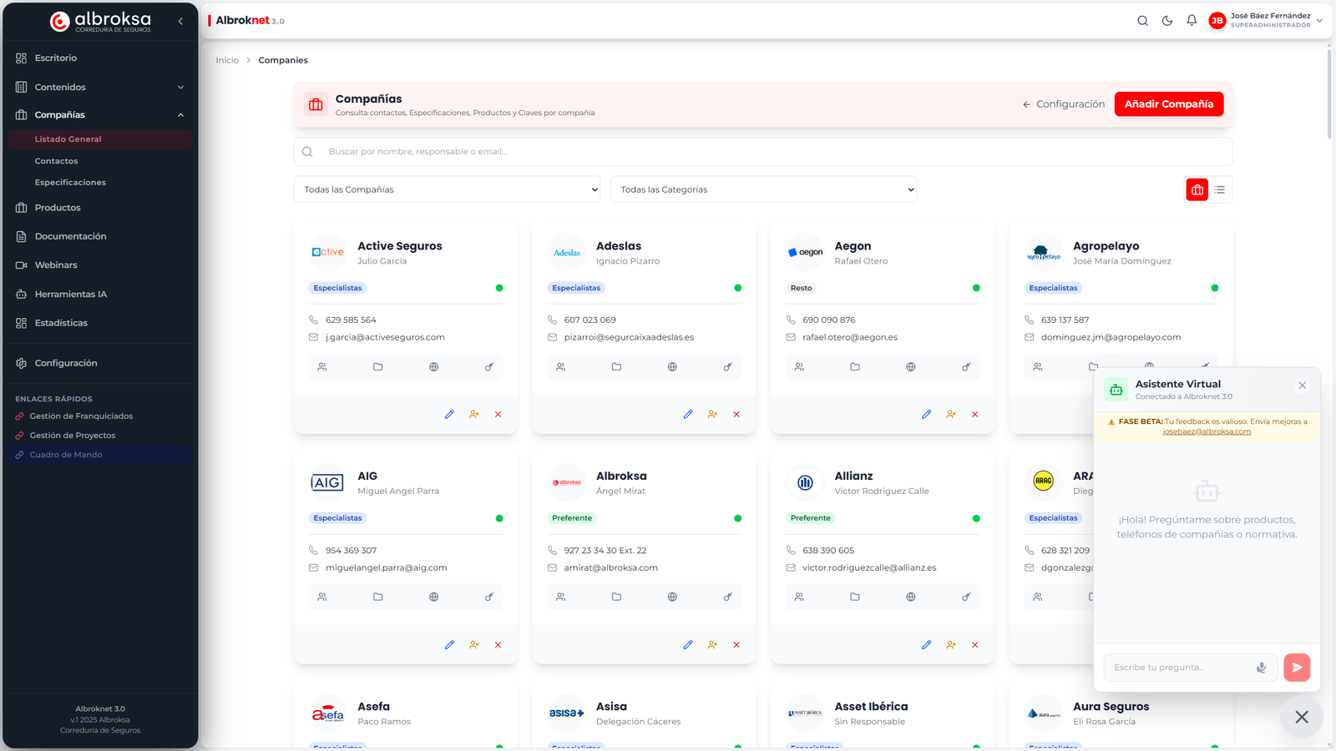Expand the Contenidos sidebar menu
This screenshot has width=1336, height=751.
point(99,88)
